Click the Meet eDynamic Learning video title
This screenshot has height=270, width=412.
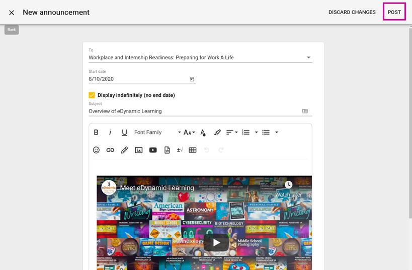coord(157,188)
